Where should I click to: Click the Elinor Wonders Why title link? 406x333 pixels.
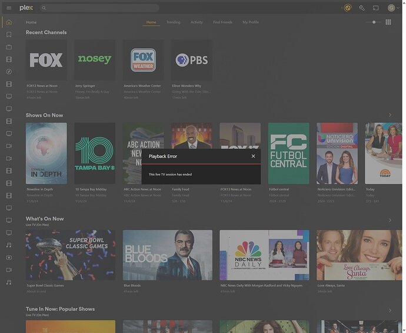click(187, 86)
